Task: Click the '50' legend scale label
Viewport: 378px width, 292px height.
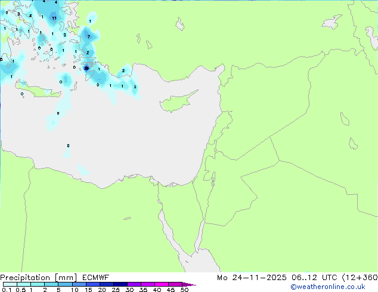Action: coord(184,290)
